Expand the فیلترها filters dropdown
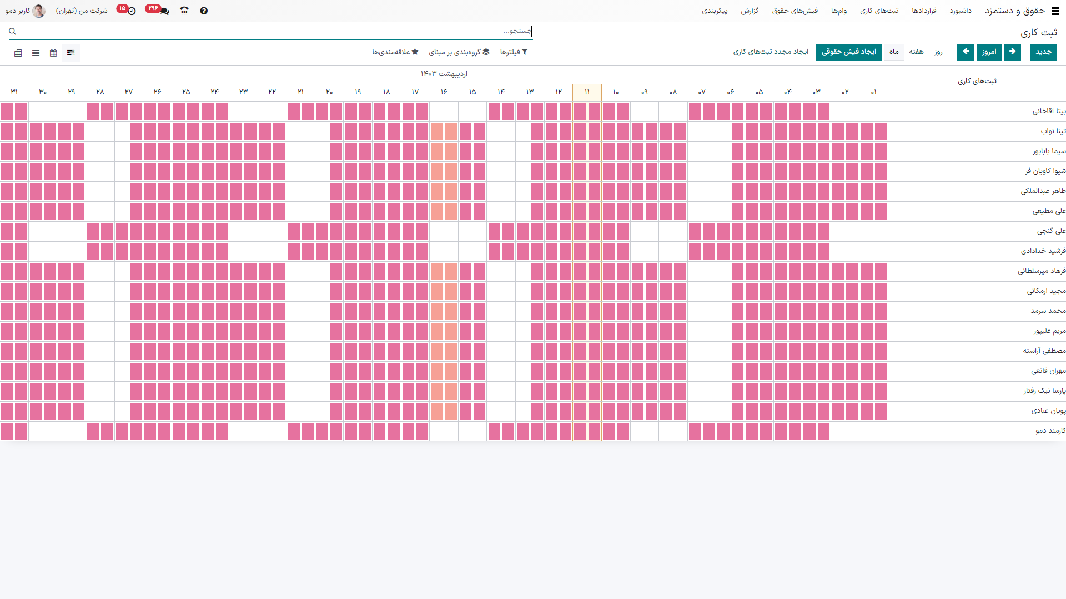1066x599 pixels. 514,52
